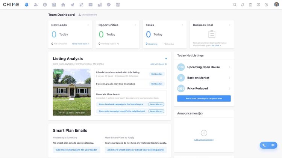
Task: Click Add more smart plans for your leads
Action: 76,150
